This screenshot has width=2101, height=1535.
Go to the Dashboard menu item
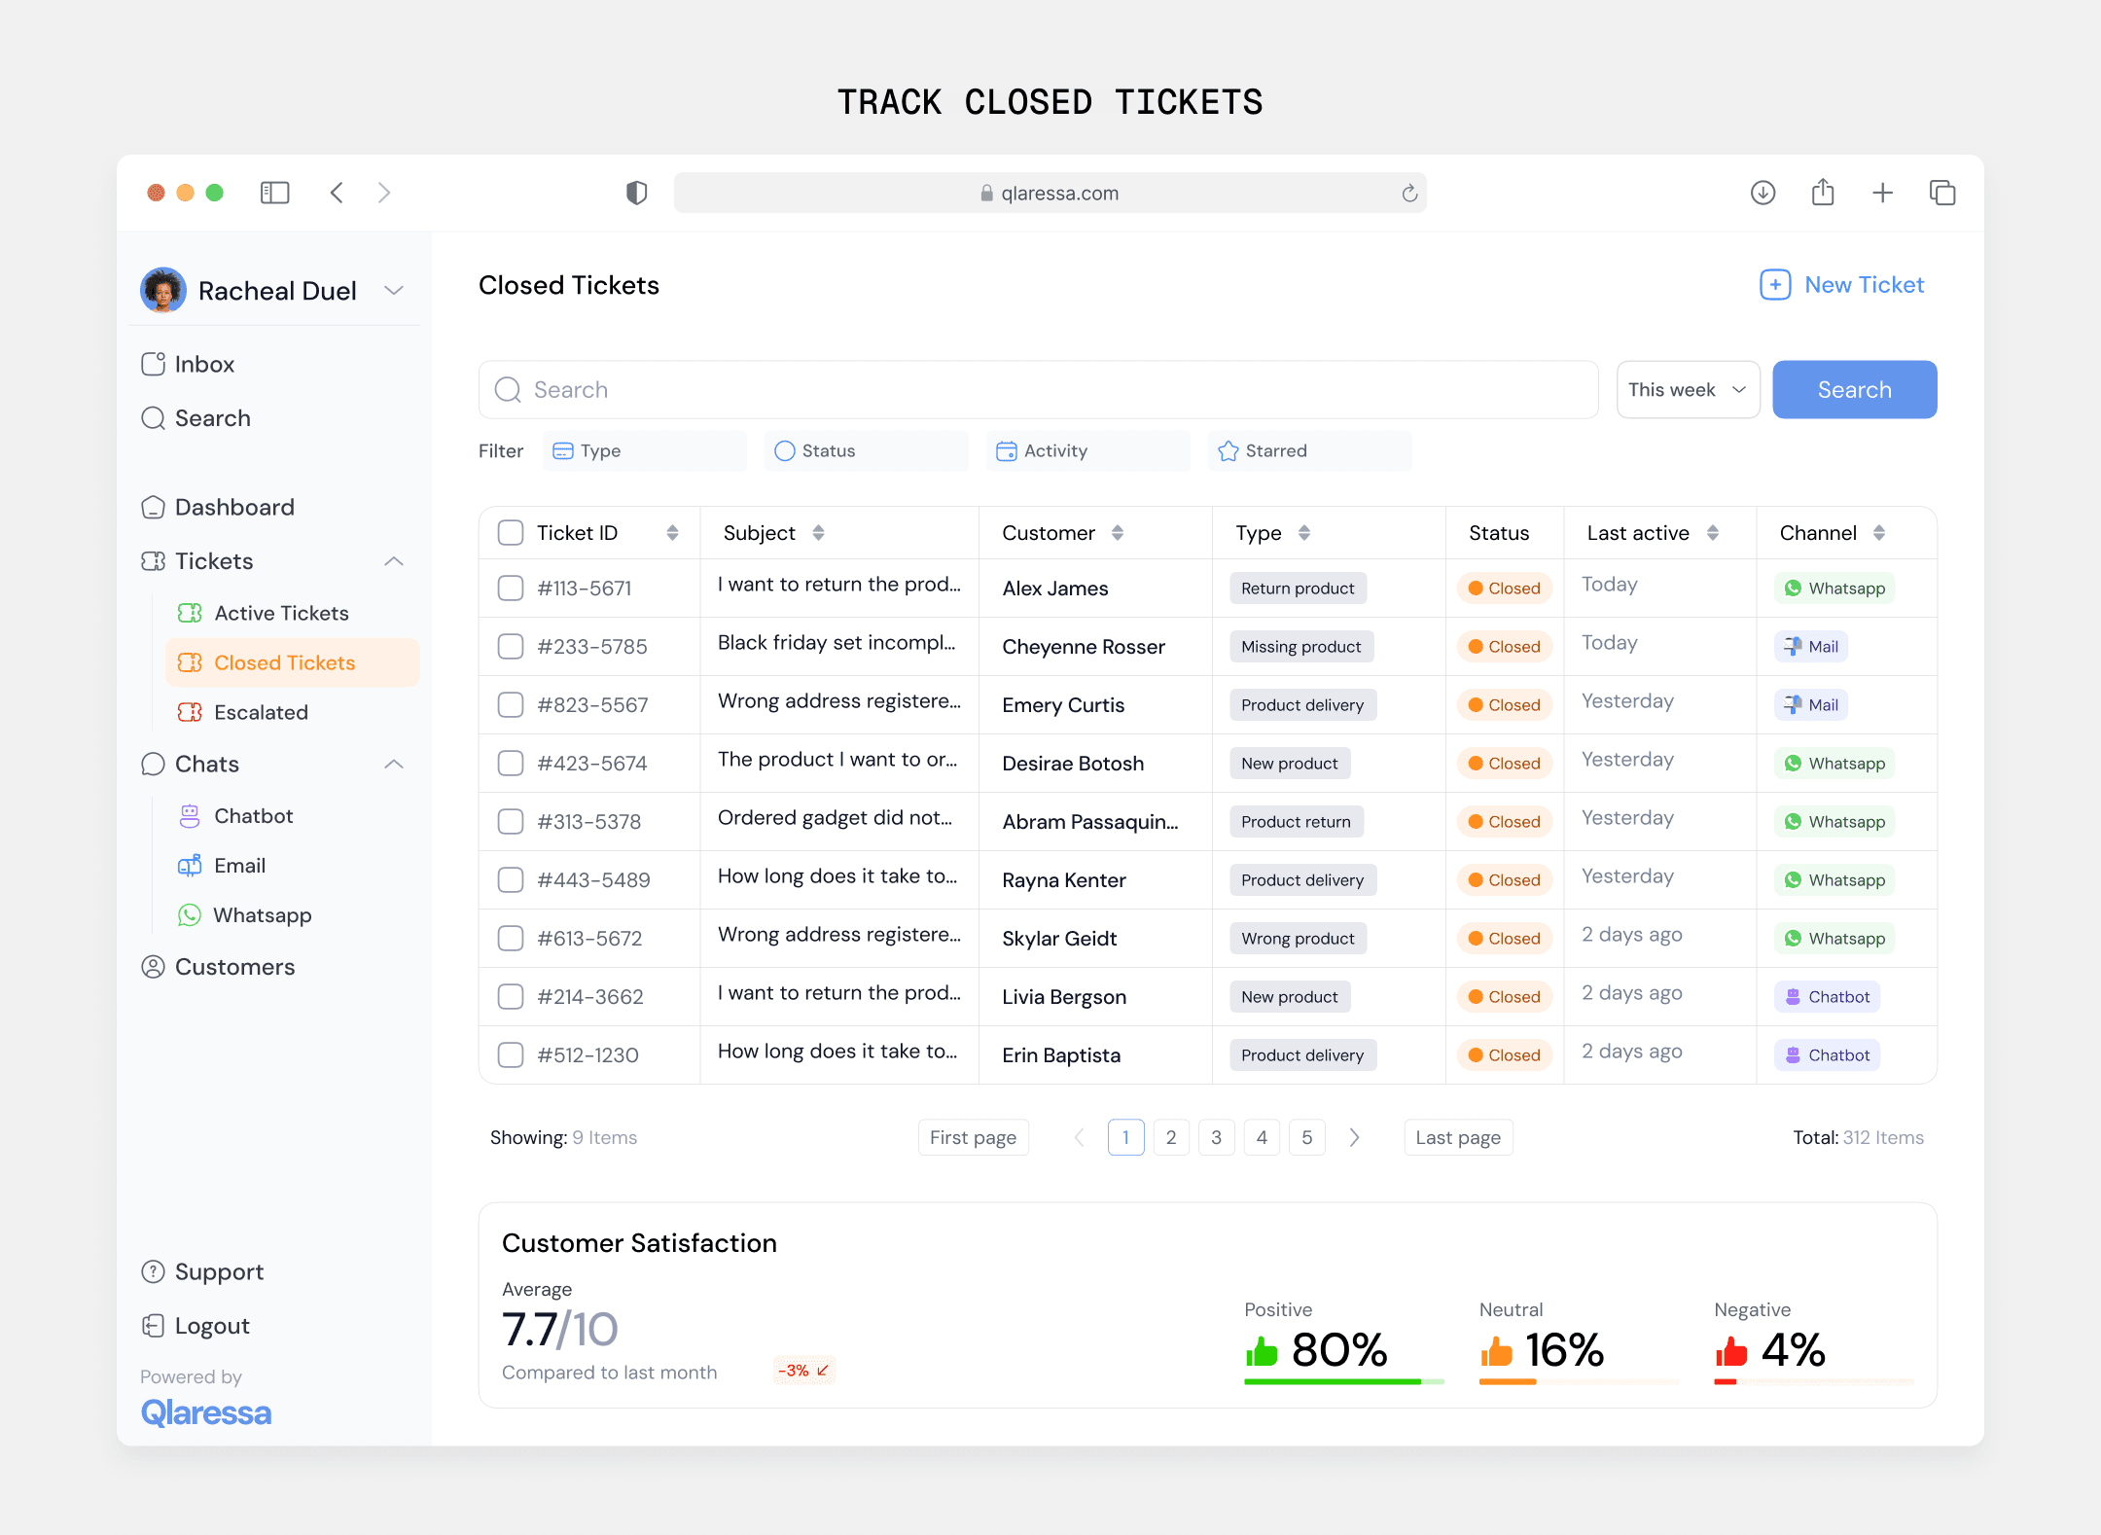pyautogui.click(x=234, y=508)
